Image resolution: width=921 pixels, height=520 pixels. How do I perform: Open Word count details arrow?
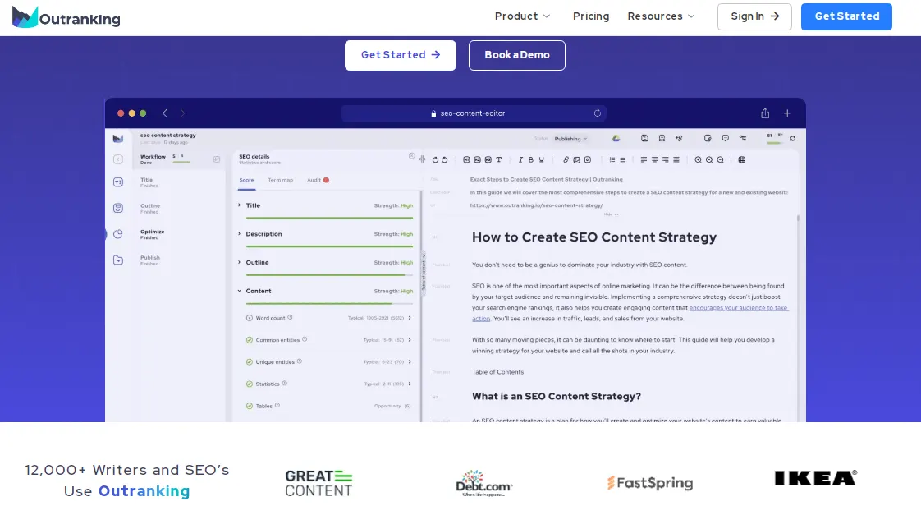tap(410, 318)
